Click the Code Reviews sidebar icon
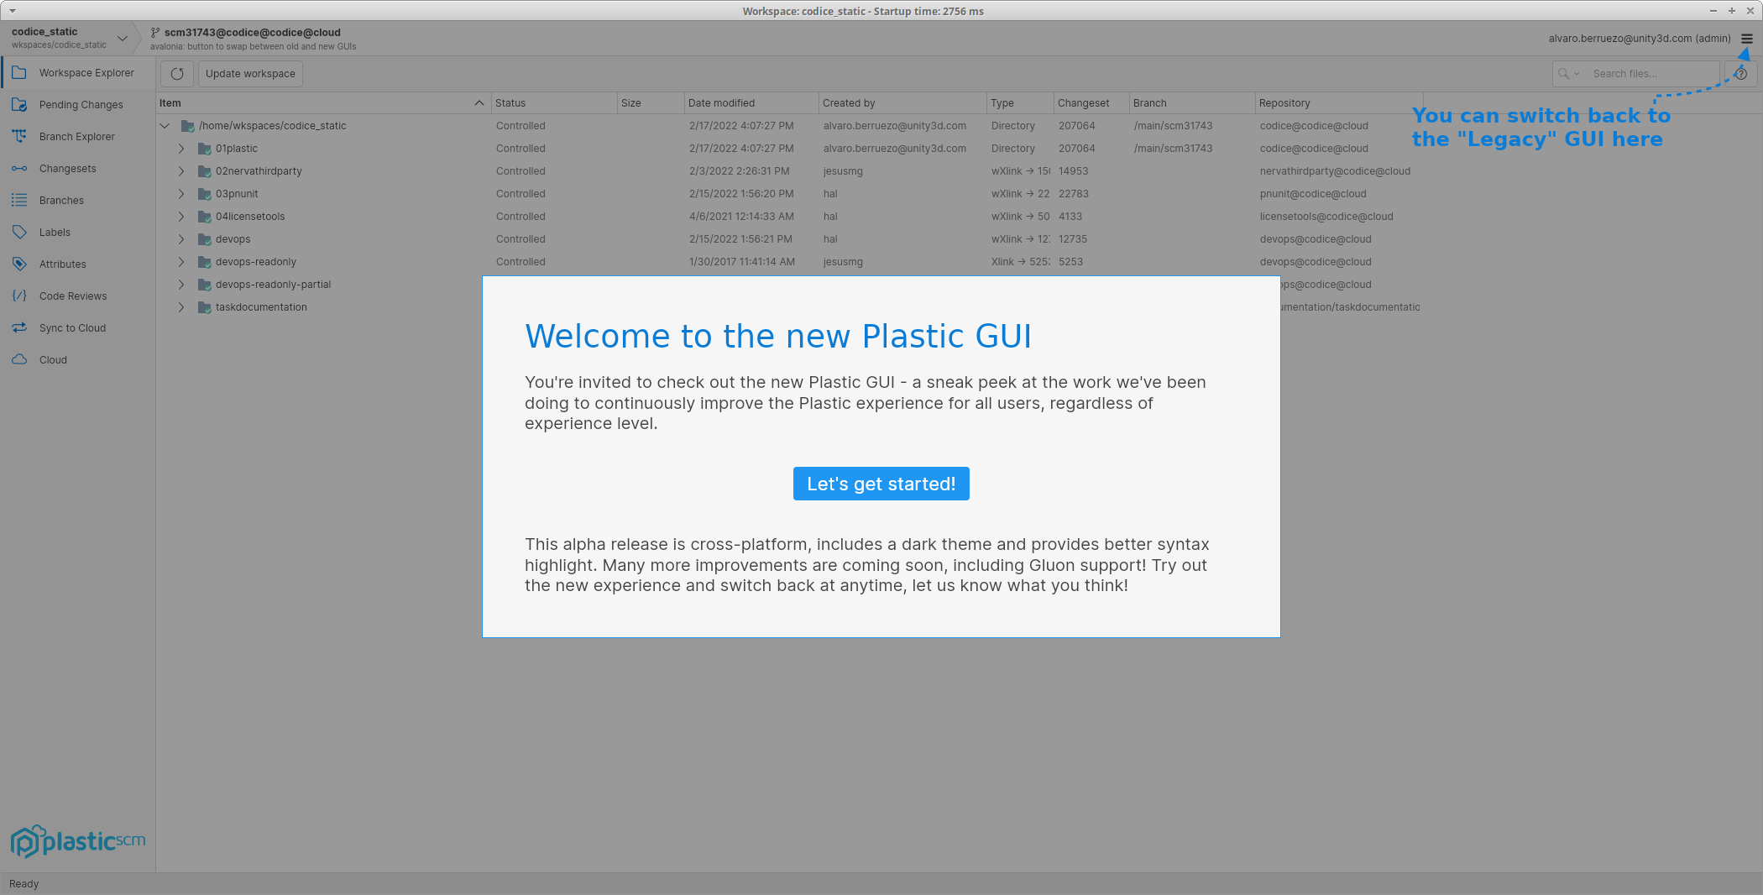 (19, 296)
